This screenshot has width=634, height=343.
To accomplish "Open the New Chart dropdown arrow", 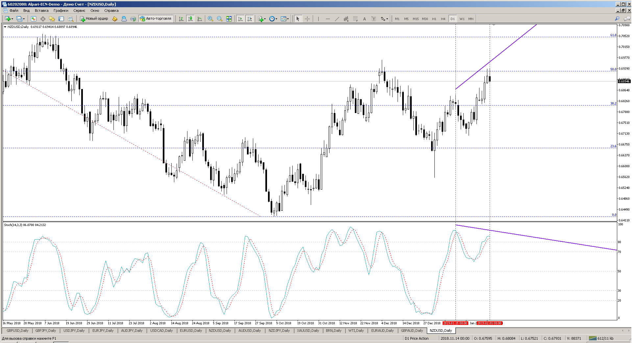I will (x=12, y=19).
